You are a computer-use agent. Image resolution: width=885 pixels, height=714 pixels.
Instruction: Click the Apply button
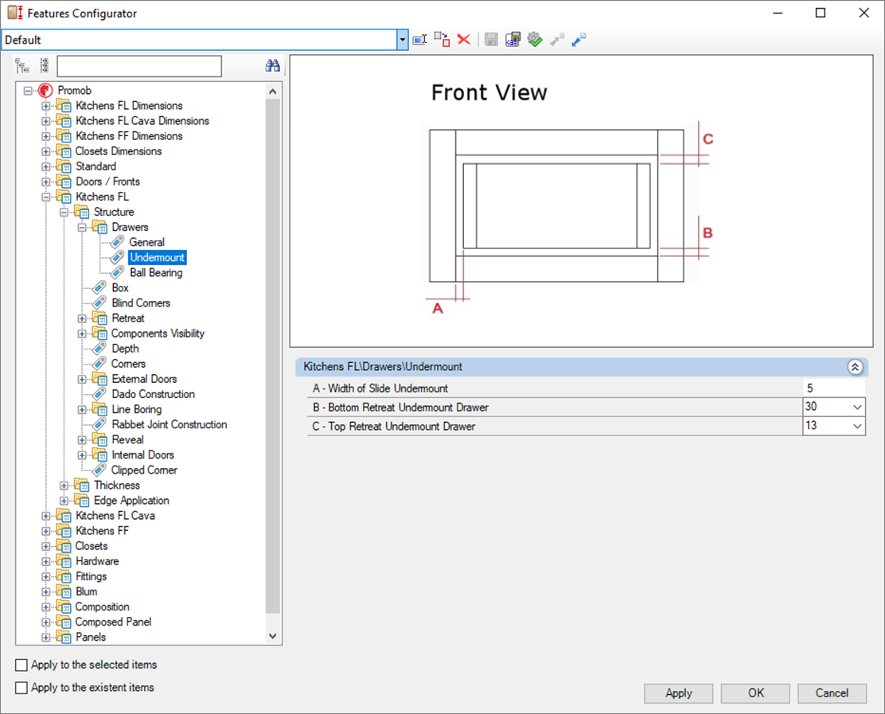[x=678, y=693]
